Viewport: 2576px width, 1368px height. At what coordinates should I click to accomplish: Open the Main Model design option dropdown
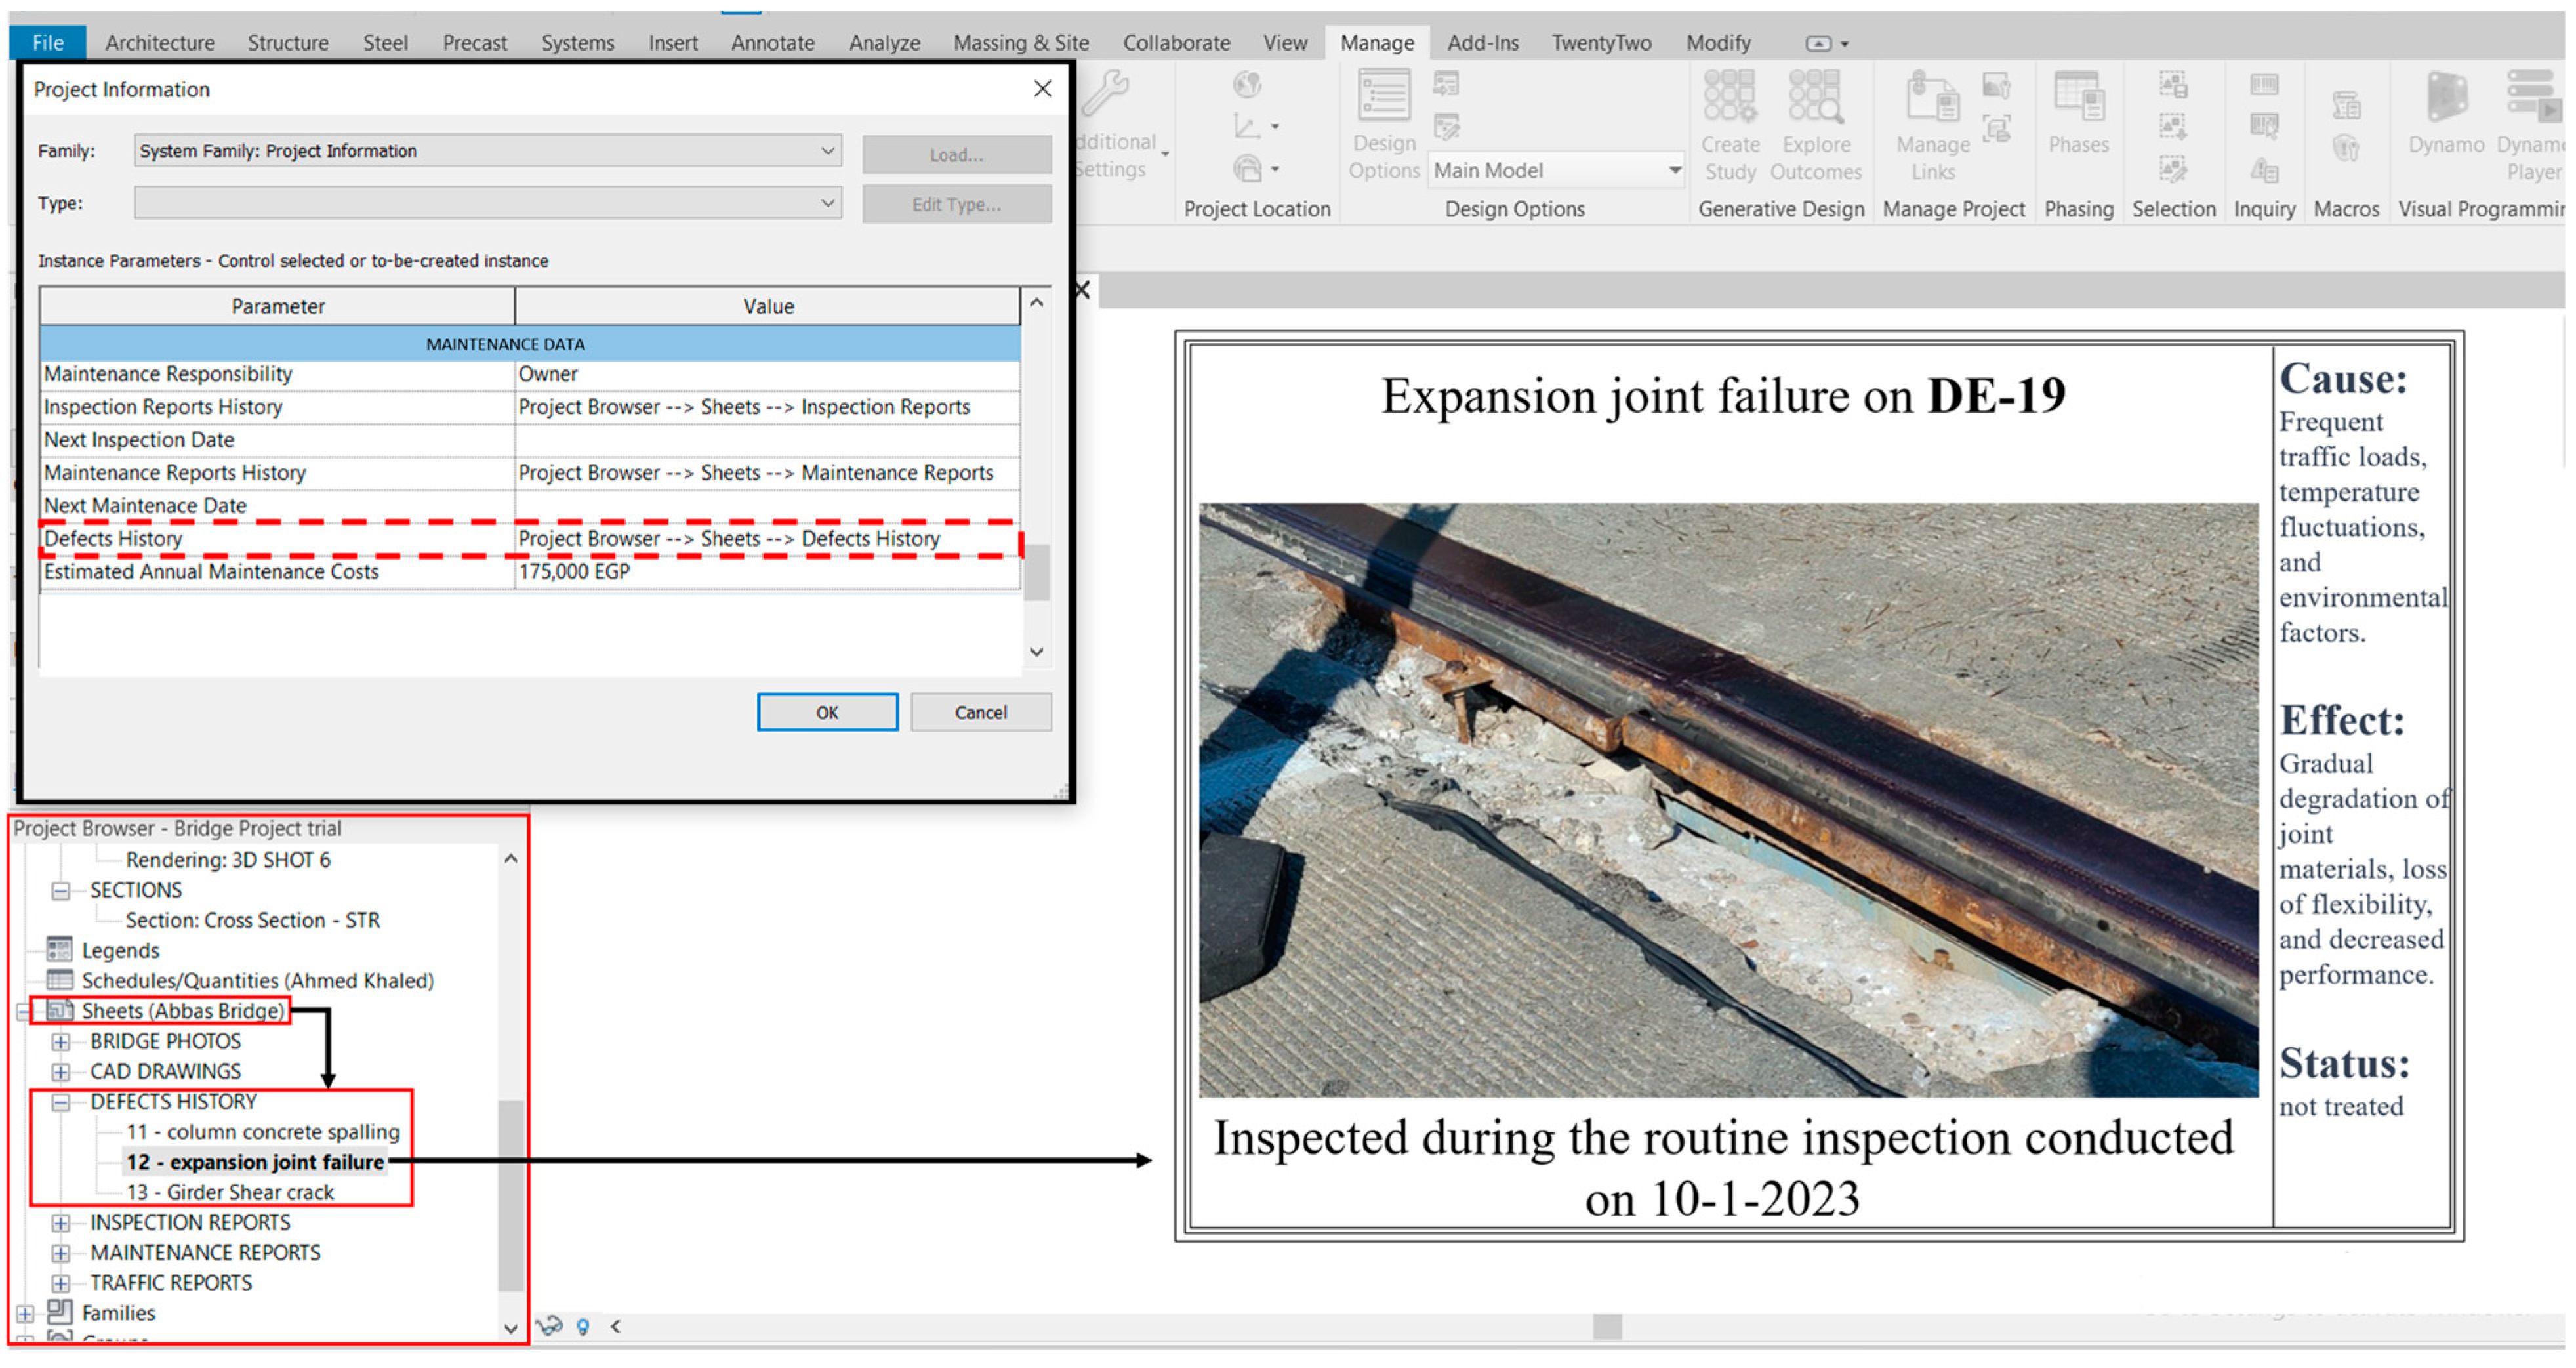[1674, 170]
